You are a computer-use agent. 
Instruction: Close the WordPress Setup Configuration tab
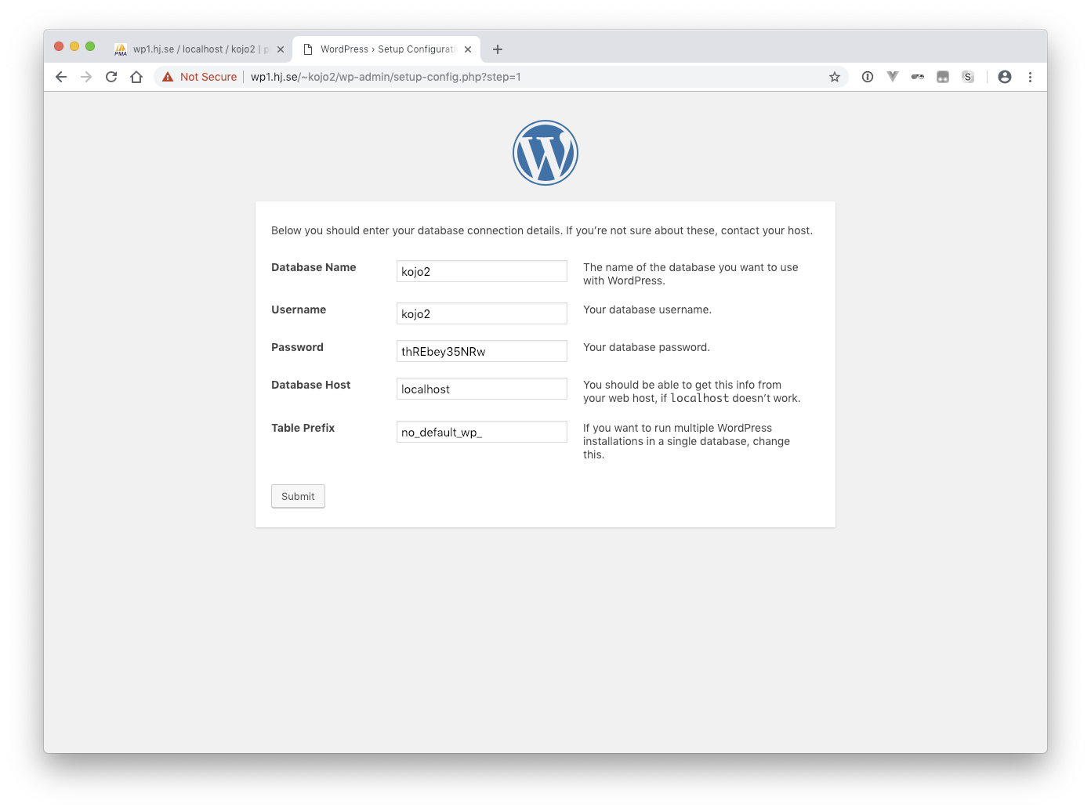[468, 49]
